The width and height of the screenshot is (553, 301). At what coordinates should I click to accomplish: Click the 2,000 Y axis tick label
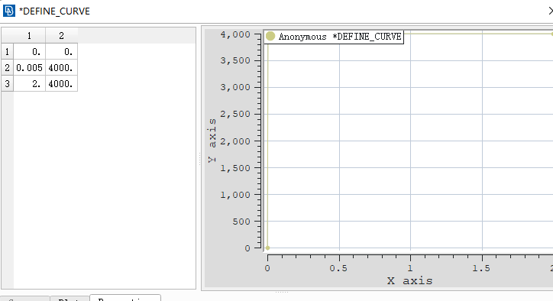(x=235, y=141)
